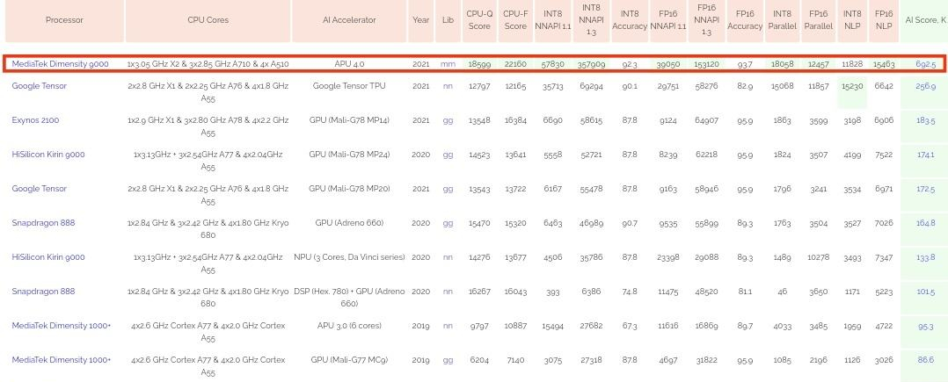This screenshot has width=948, height=382.
Task: Click the Lib column header
Action: [448, 20]
